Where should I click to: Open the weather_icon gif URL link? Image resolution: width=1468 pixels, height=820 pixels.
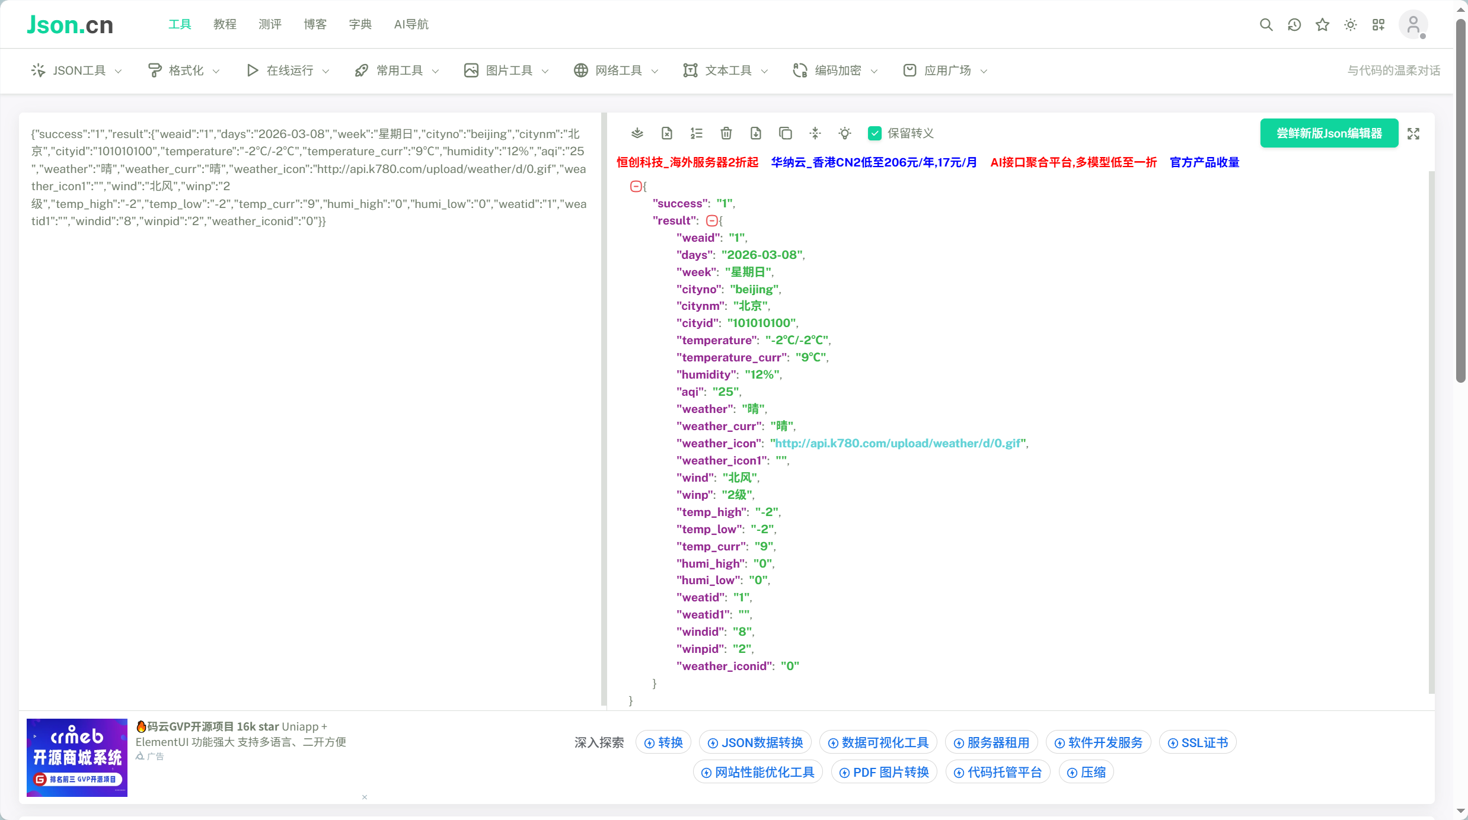[x=898, y=443]
